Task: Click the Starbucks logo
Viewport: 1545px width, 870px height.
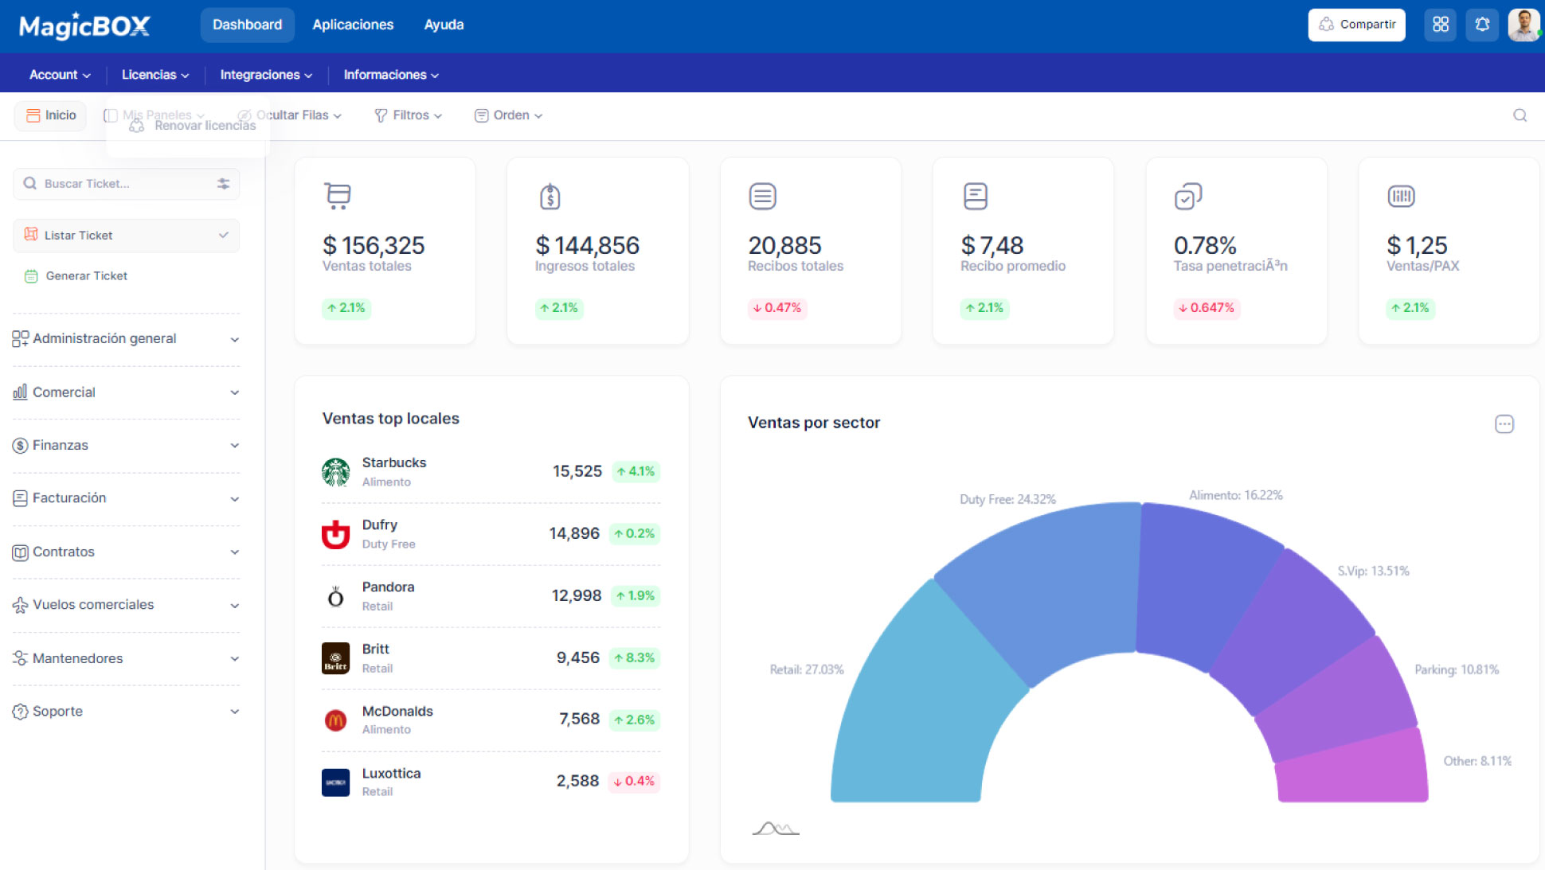Action: (x=335, y=472)
